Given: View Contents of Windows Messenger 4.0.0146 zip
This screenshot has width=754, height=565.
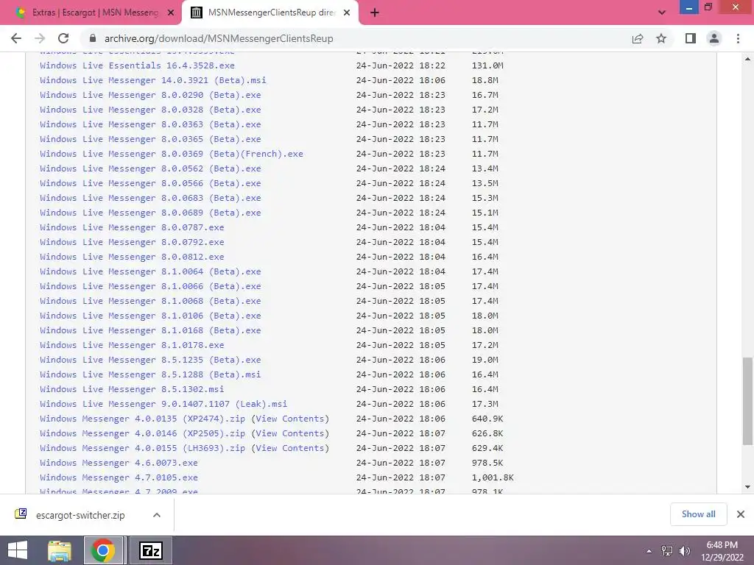Looking at the screenshot, I should [x=290, y=433].
